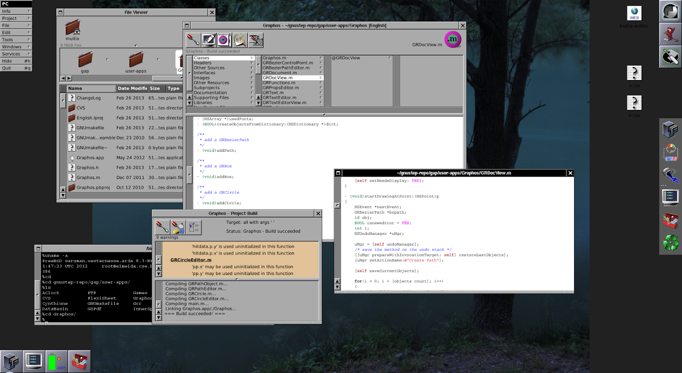Click the ProjectCenter dock icon with screwdriver
Viewport: 682px width, 373px height.
pos(670,56)
